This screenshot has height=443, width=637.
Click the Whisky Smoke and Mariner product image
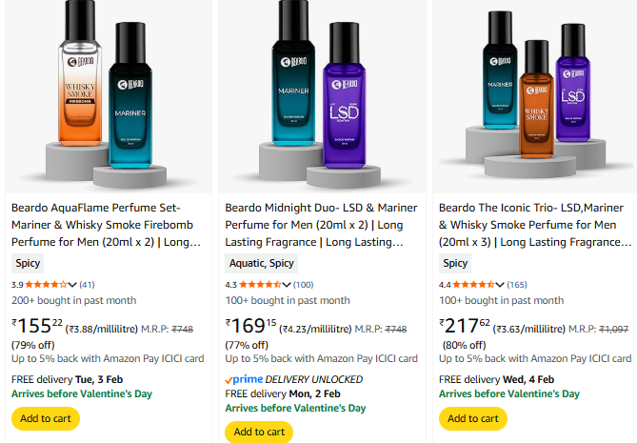(106, 95)
